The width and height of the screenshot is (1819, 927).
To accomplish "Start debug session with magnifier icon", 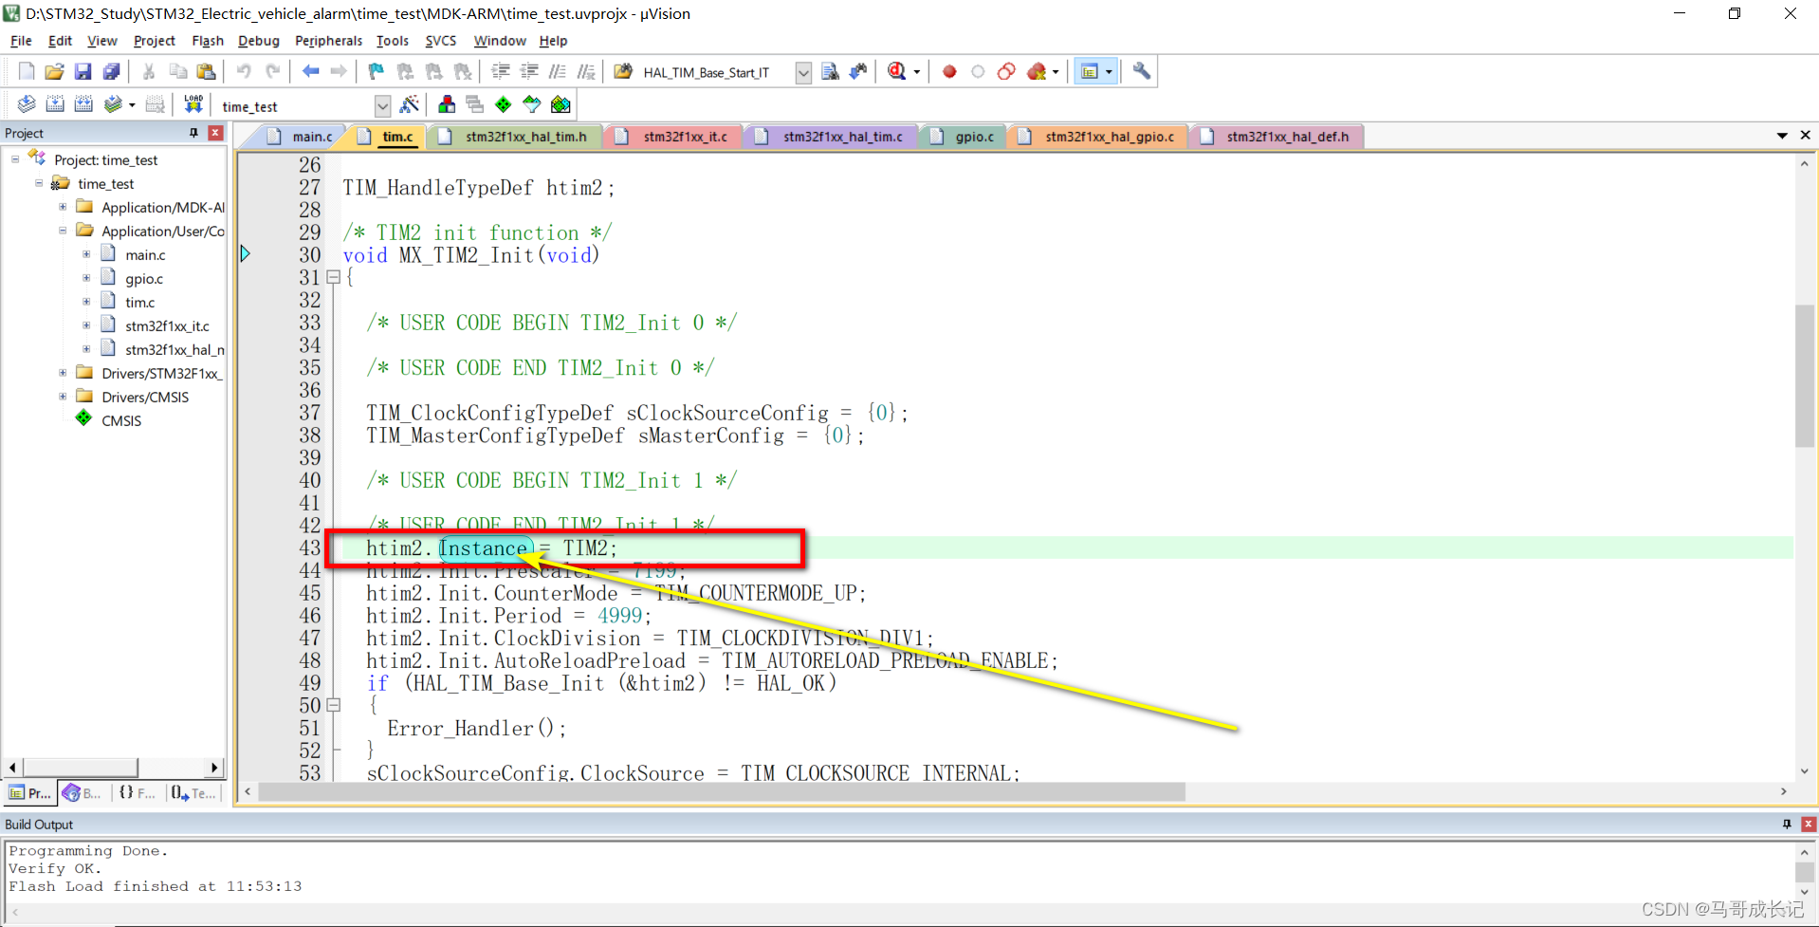I will coord(896,71).
